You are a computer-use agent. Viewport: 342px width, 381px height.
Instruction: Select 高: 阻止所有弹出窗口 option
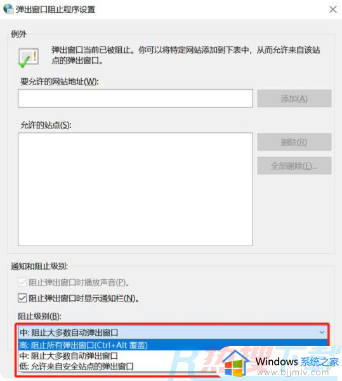[x=173, y=345]
